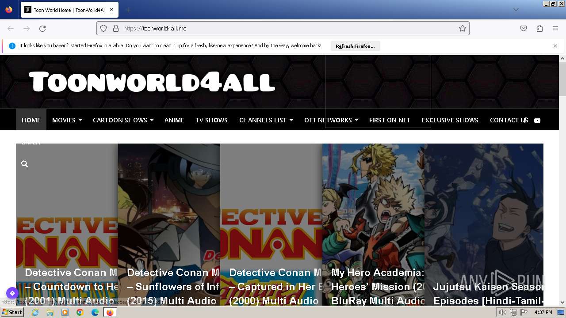Expand the list all tabs chevron
The width and height of the screenshot is (566, 318).
pos(516,10)
